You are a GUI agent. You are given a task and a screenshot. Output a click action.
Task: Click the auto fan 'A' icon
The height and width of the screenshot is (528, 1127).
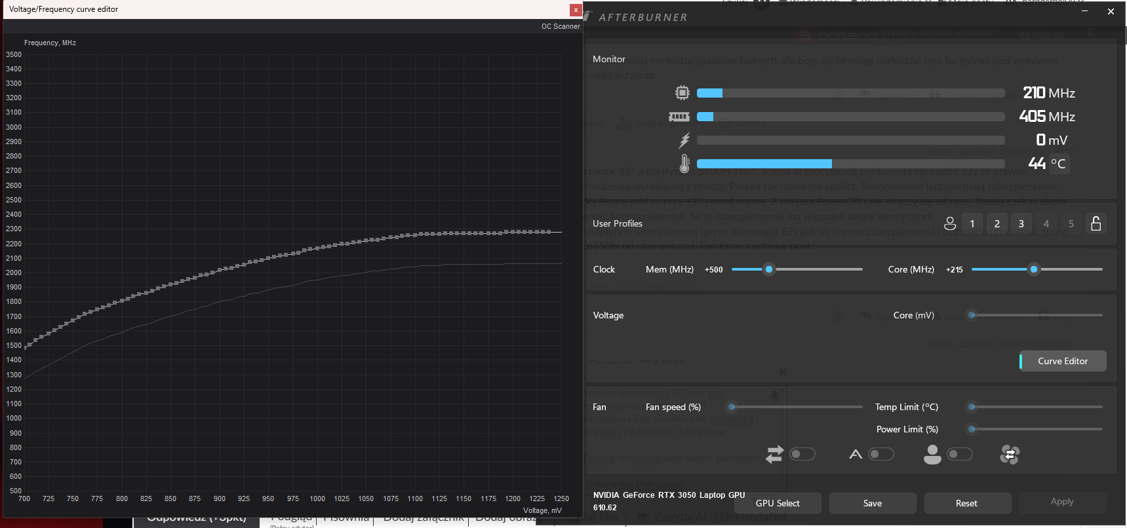point(856,454)
